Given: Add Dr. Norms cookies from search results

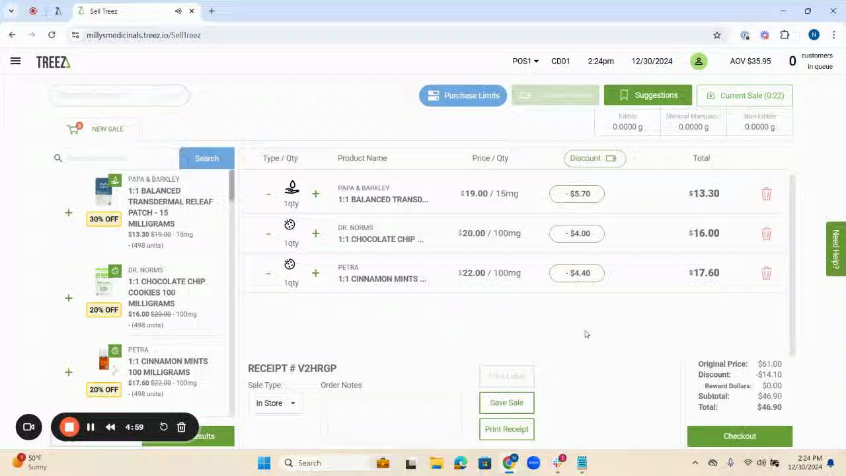Looking at the screenshot, I should [69, 298].
